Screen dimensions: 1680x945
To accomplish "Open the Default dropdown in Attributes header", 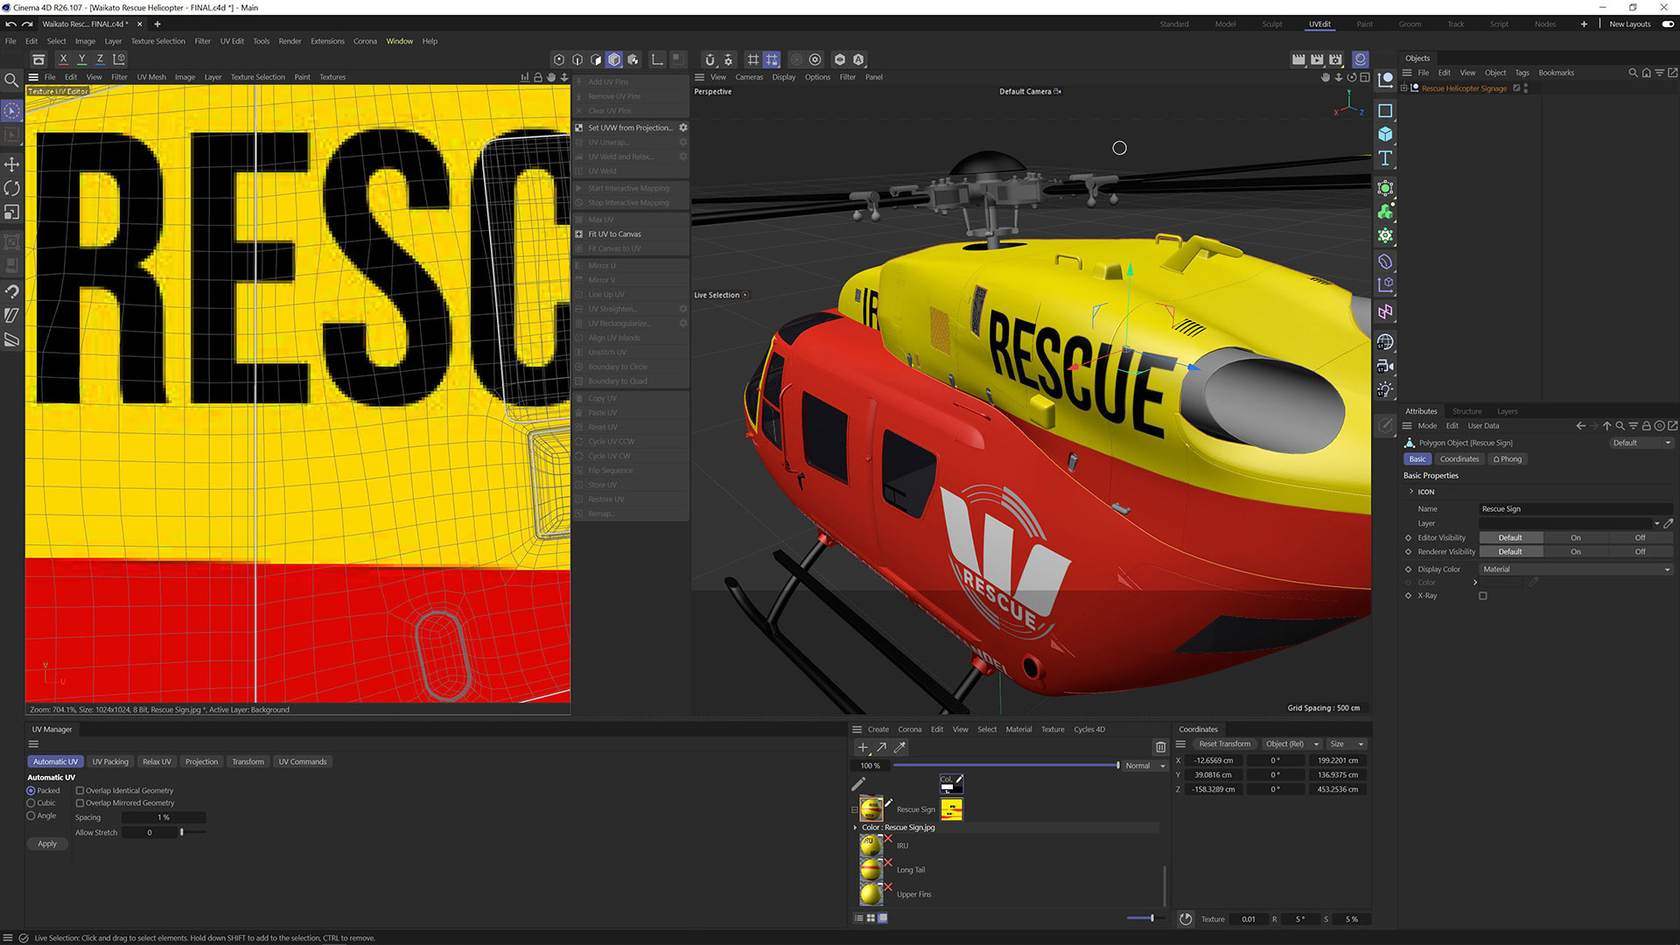I will (x=1641, y=443).
